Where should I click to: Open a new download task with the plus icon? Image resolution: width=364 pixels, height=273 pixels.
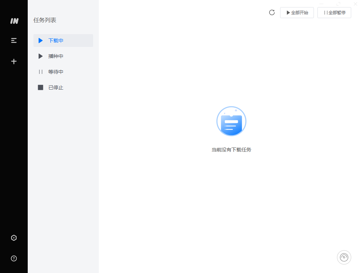pyautogui.click(x=14, y=61)
